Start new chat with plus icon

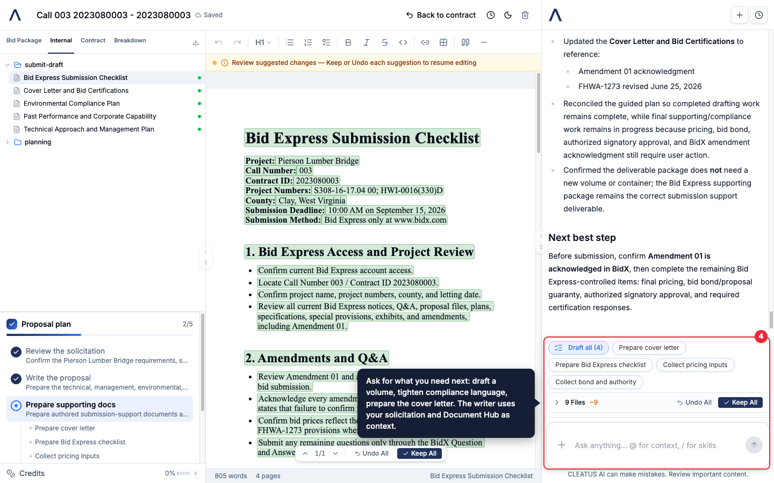point(740,15)
